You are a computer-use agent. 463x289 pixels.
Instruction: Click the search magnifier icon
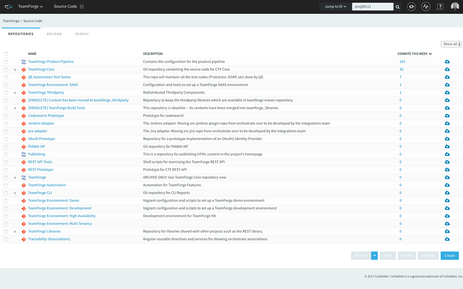point(398,7)
